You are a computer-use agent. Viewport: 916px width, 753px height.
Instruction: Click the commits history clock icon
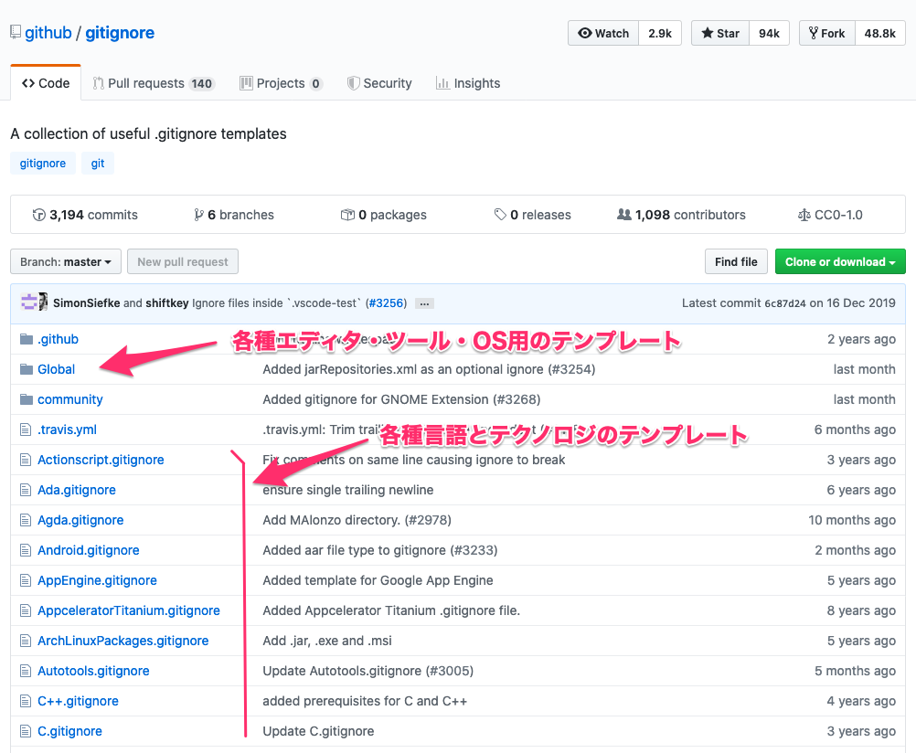click(39, 215)
